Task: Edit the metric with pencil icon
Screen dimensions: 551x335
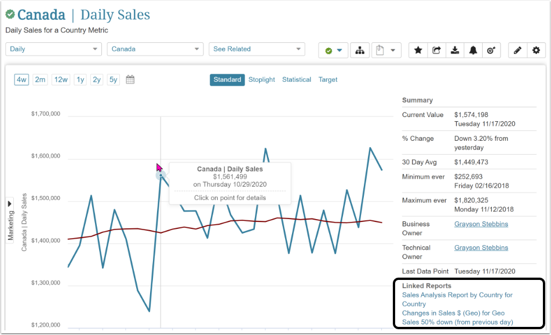Action: click(517, 50)
